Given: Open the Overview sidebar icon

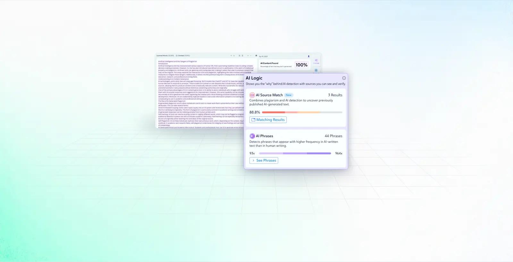Looking at the screenshot, I should (316, 61).
